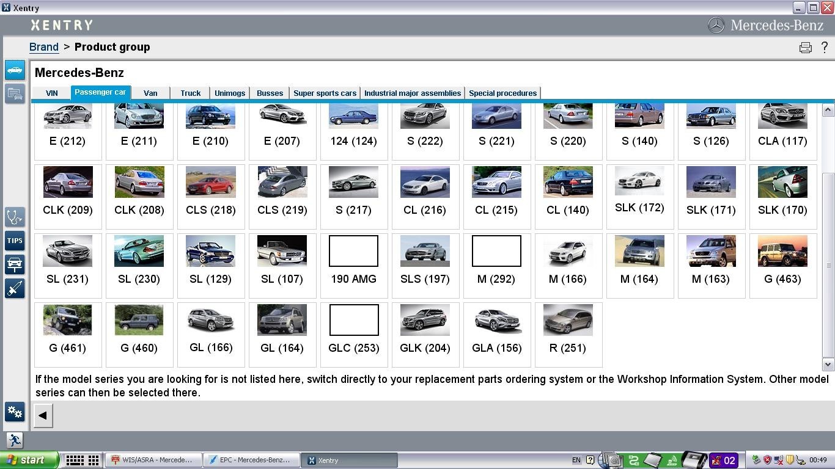Image resolution: width=835 pixels, height=469 pixels.
Task: Click the running man exit icon
Action: 15,440
